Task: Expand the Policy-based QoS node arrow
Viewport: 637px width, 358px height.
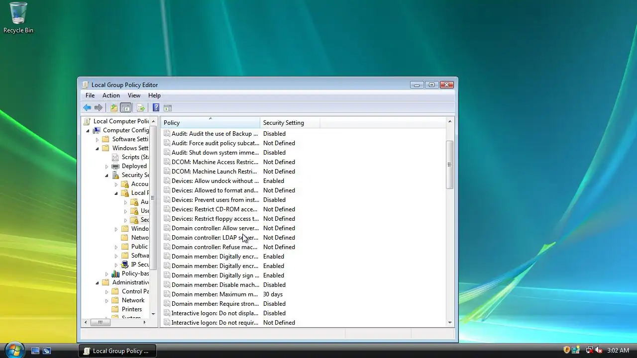Action: (107, 273)
